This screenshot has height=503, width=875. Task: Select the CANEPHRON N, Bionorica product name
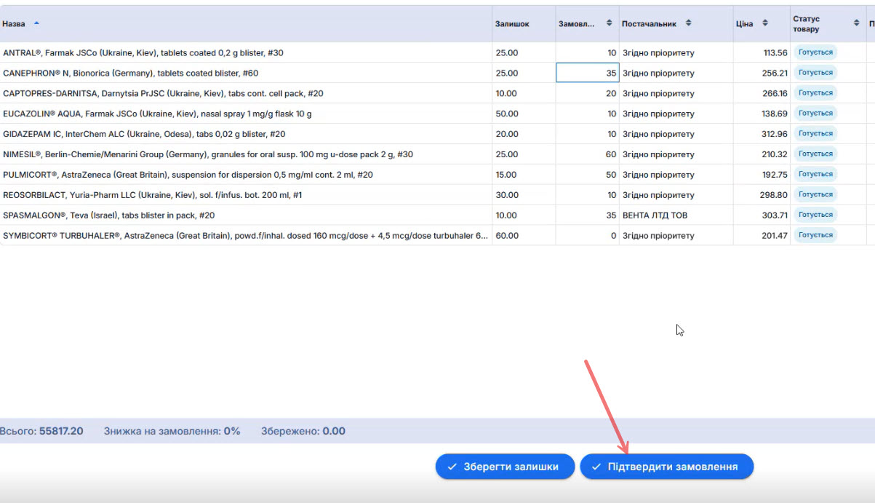click(131, 73)
